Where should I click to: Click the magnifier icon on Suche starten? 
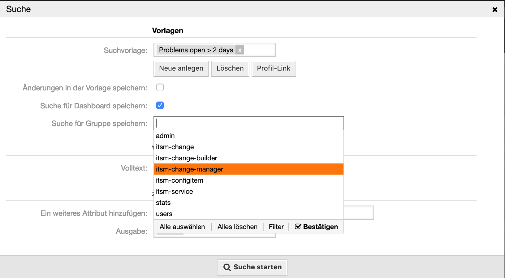(x=227, y=267)
